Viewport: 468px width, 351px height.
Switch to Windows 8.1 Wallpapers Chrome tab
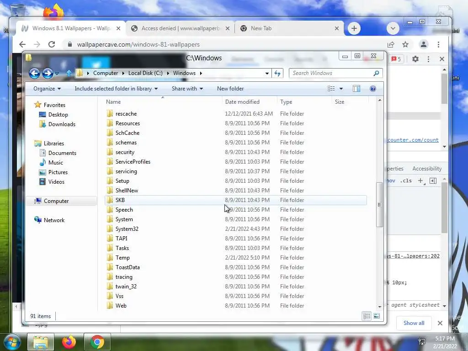coord(71,28)
